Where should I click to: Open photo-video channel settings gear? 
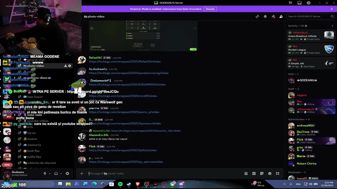coord(70,66)
